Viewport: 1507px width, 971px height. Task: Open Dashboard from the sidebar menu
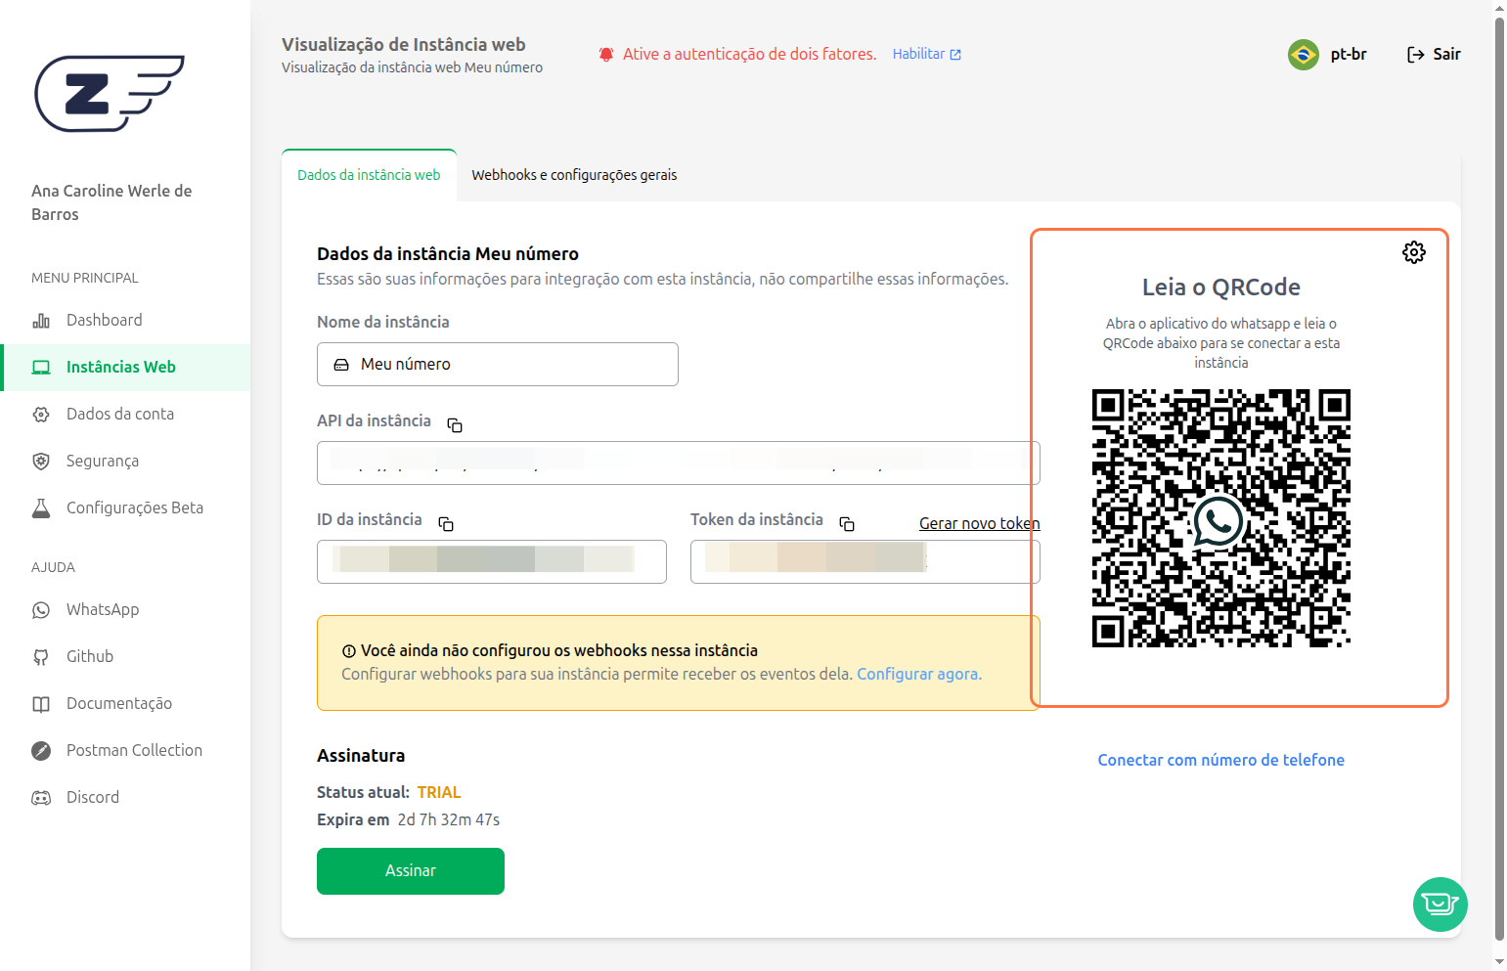104,320
